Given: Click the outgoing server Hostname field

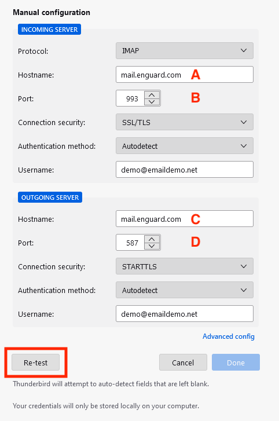Looking at the screenshot, I should click(x=185, y=218).
